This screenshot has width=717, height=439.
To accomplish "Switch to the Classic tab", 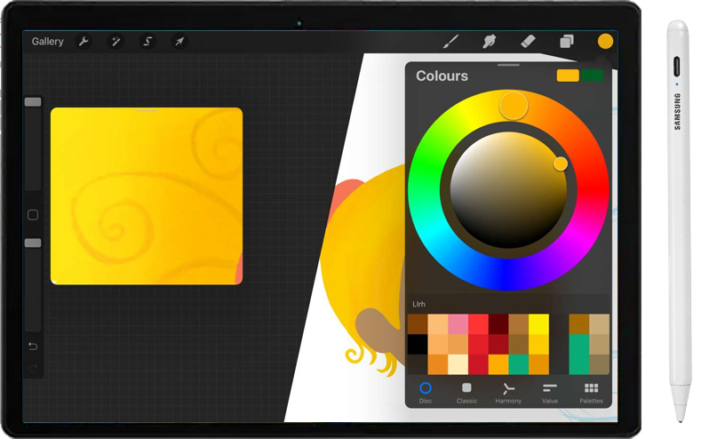I will (x=466, y=393).
